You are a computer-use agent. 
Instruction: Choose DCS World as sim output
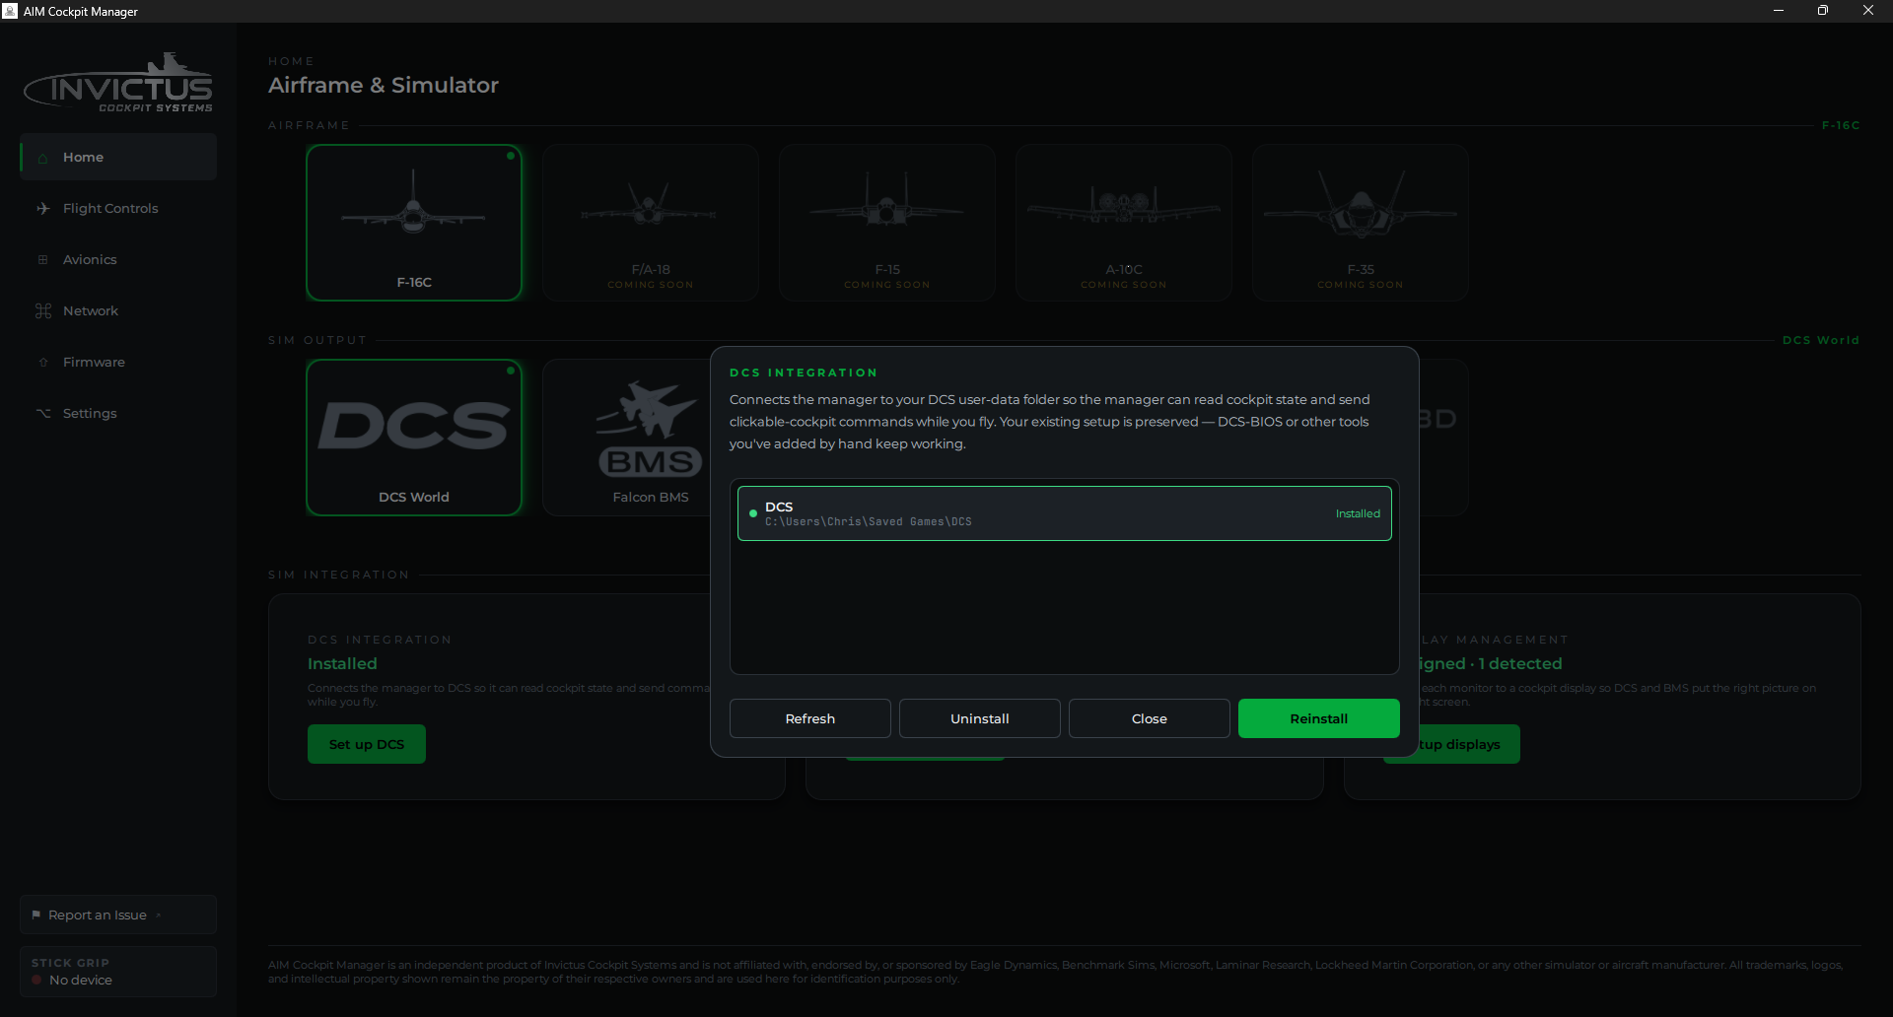414,438
